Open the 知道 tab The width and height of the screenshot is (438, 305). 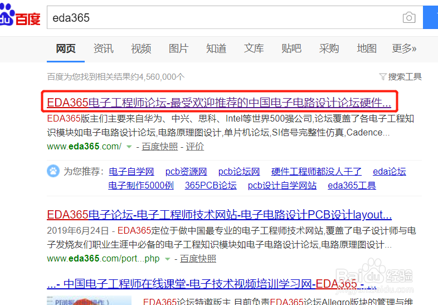point(216,49)
